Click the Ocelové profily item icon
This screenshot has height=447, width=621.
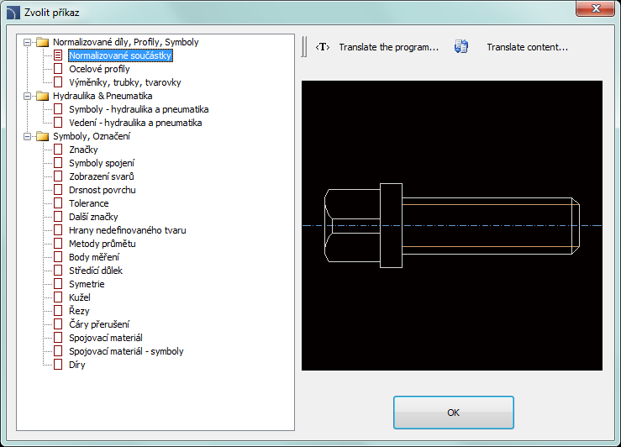tap(58, 69)
